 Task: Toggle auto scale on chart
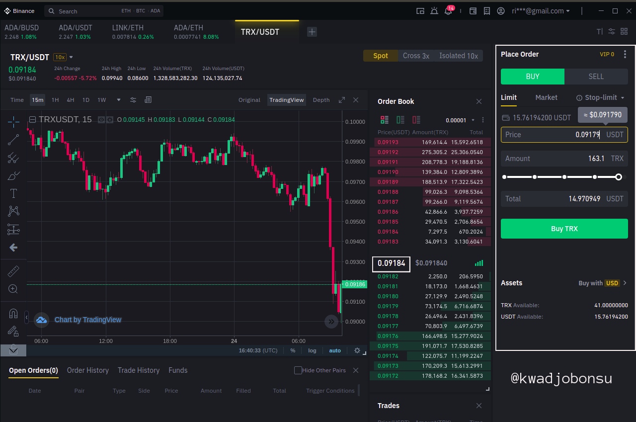pyautogui.click(x=335, y=350)
